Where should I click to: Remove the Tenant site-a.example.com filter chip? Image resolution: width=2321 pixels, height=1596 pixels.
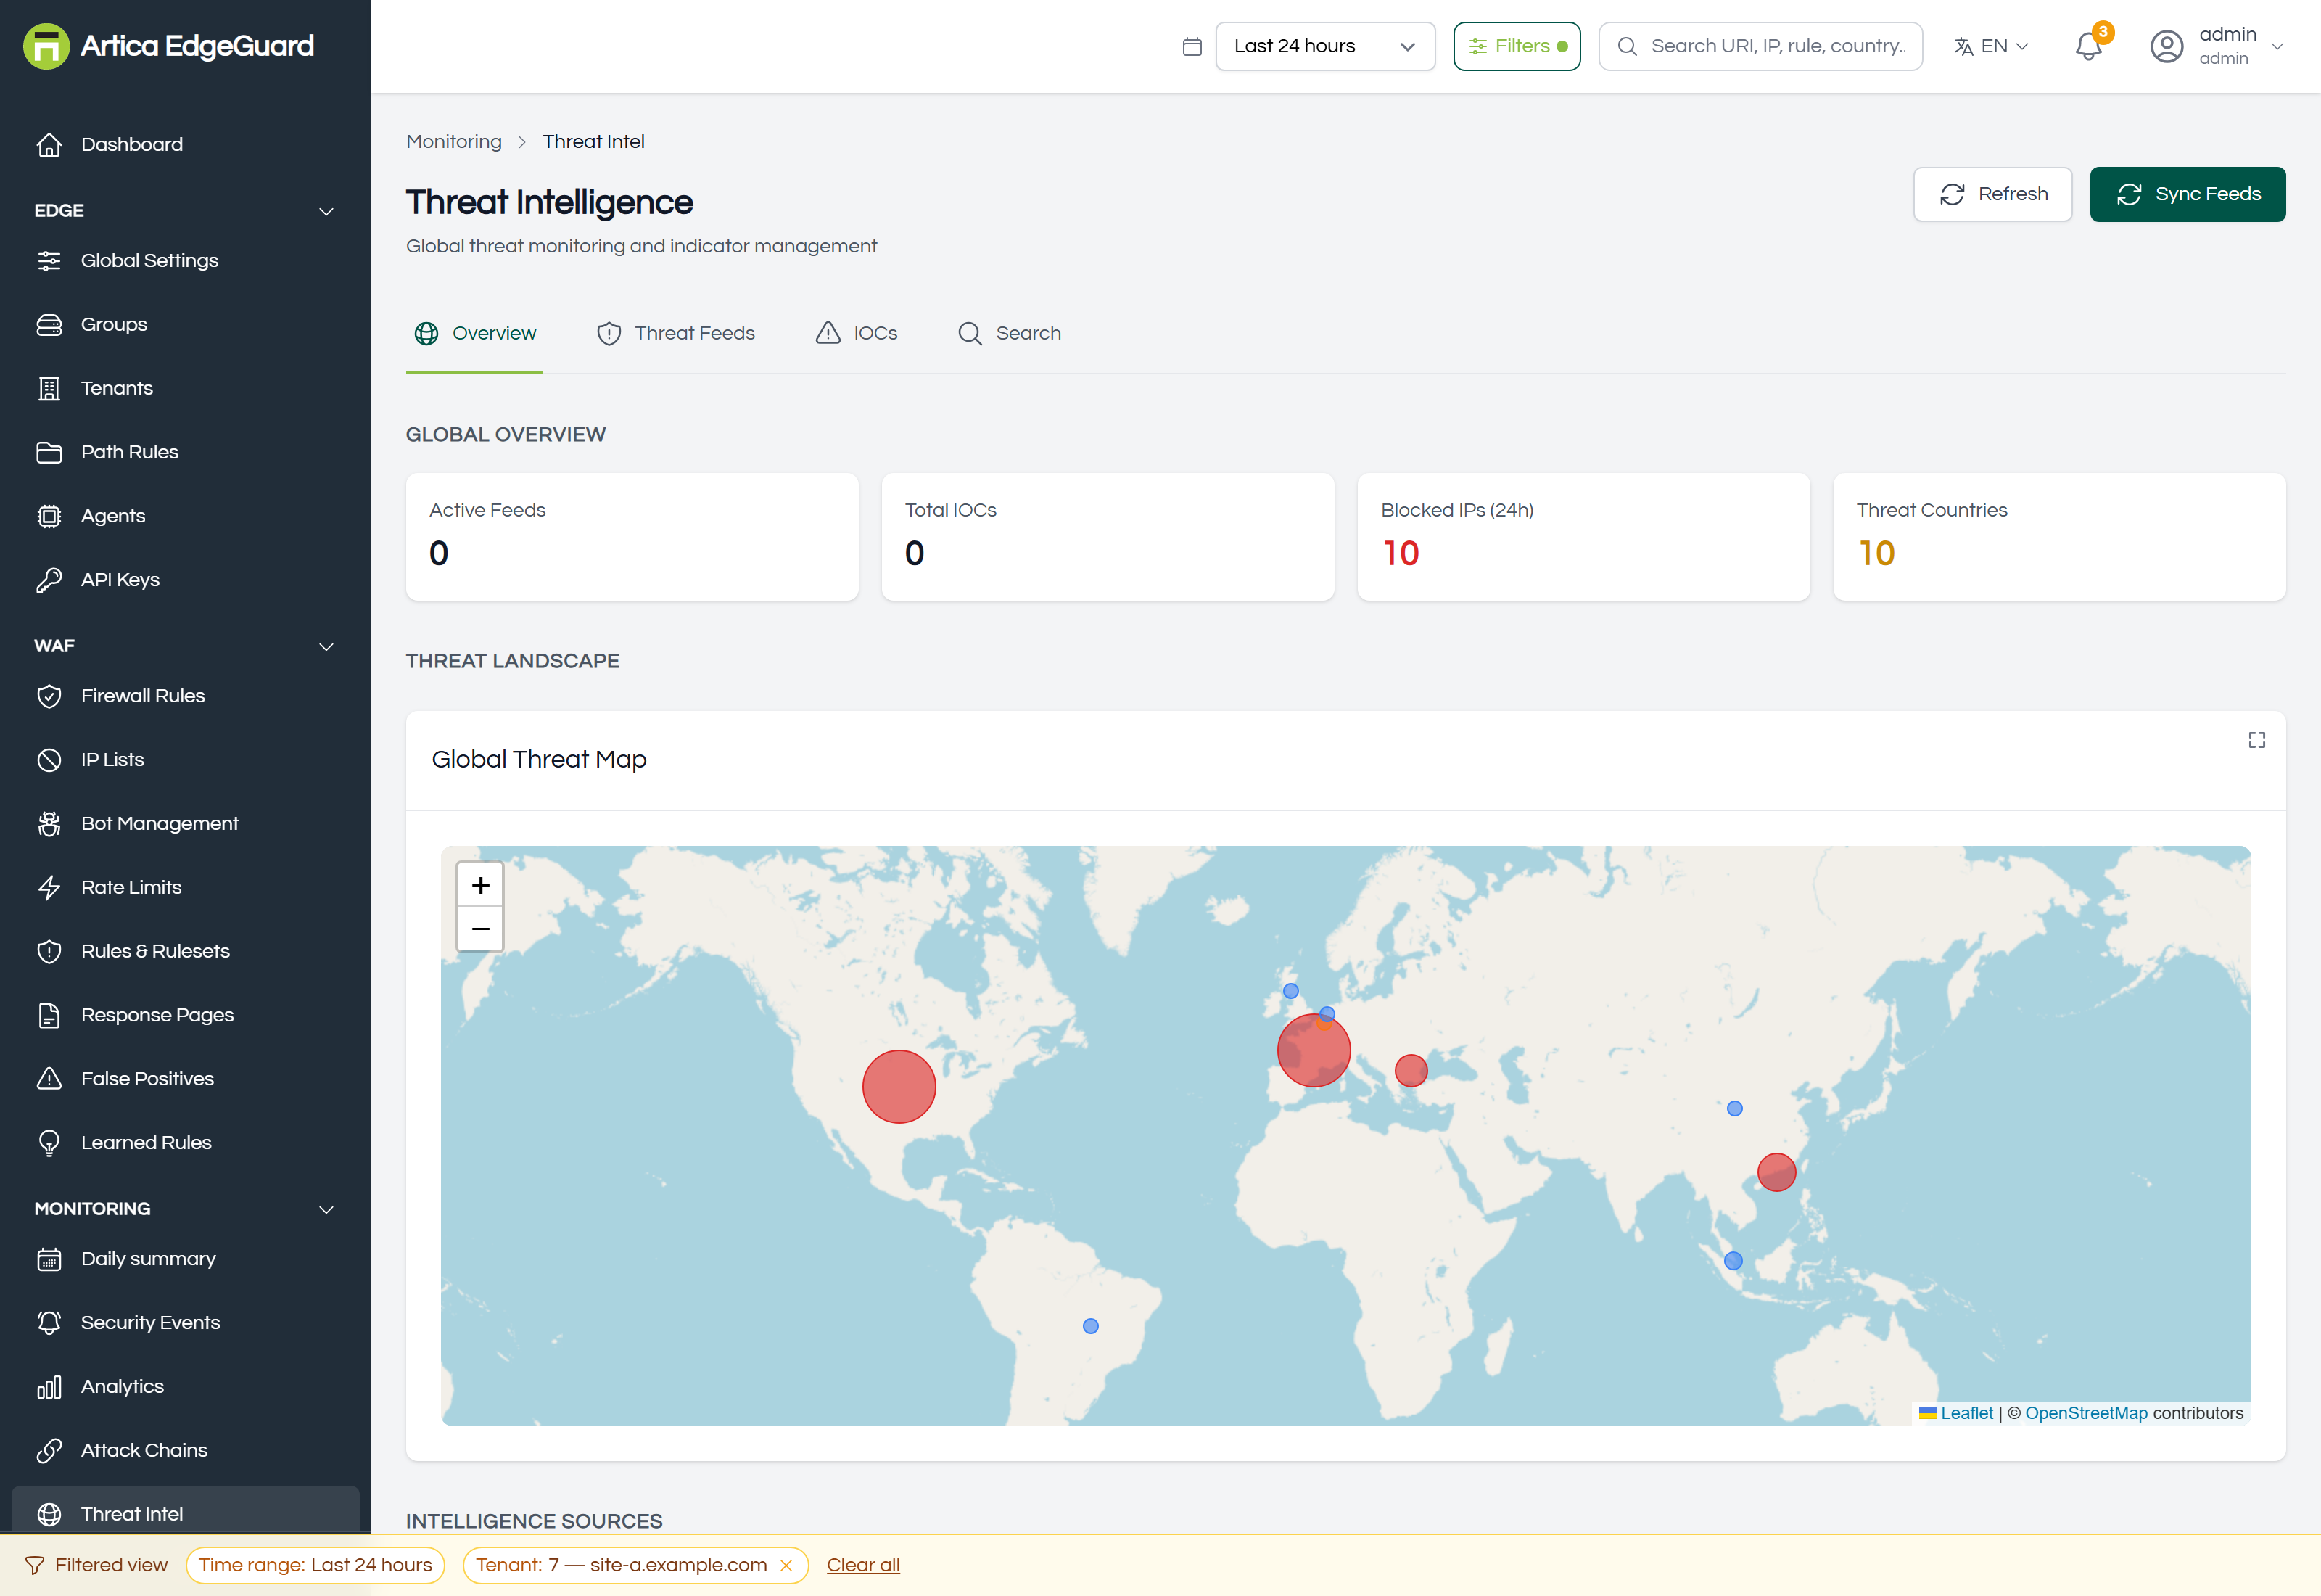(x=787, y=1565)
